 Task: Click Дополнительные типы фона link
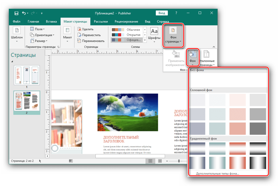217,174
